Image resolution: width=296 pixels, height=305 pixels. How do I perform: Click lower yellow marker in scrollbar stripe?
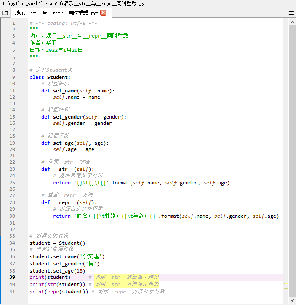(286, 289)
